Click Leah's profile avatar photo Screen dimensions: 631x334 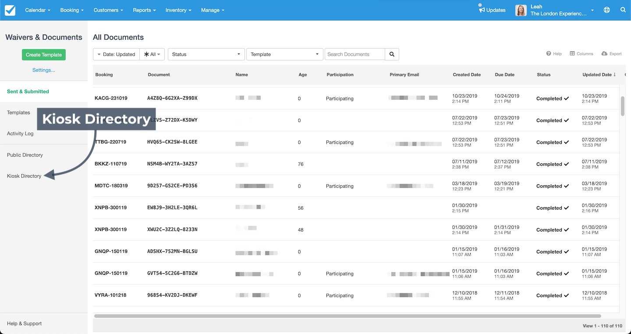(521, 10)
